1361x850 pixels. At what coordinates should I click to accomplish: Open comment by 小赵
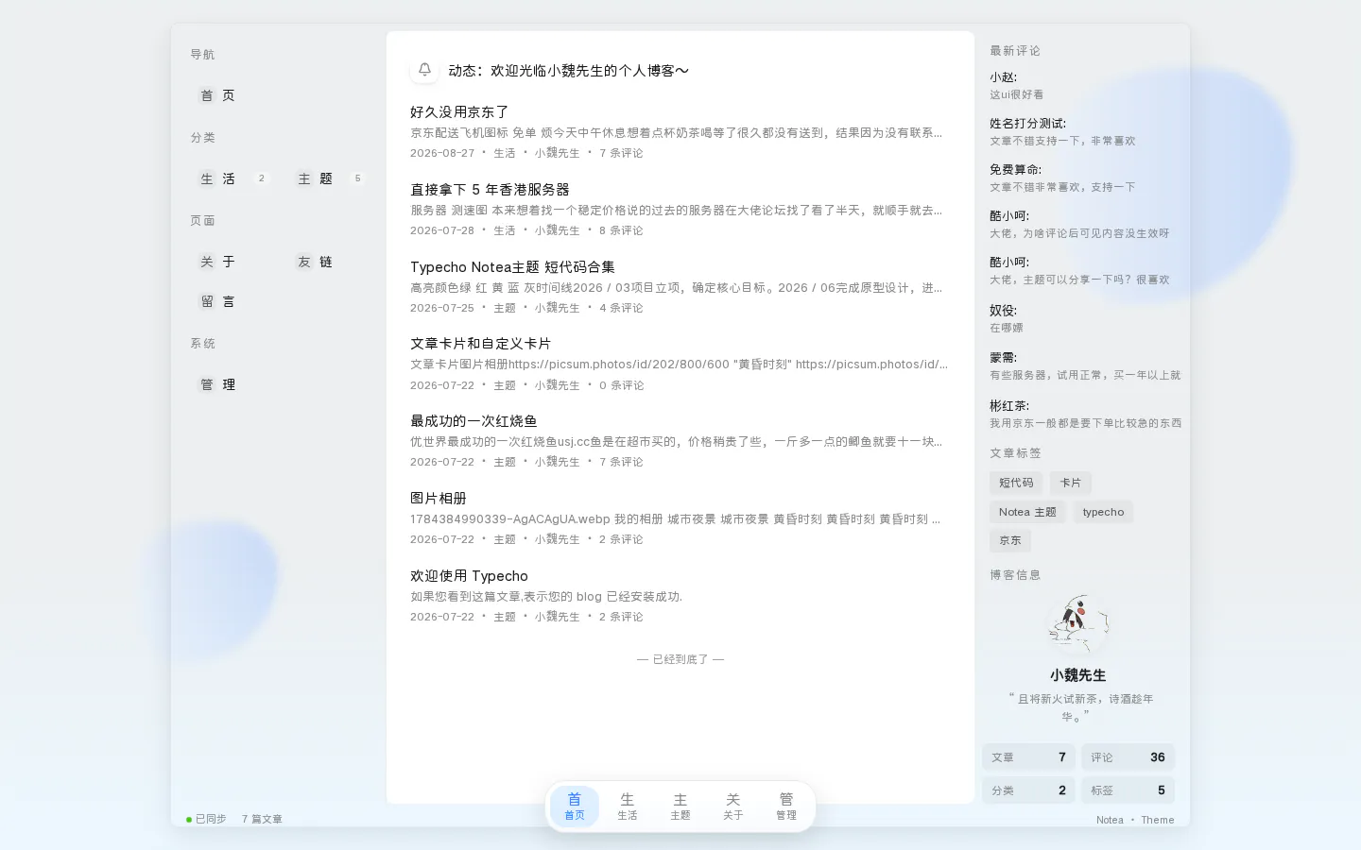(x=1082, y=86)
